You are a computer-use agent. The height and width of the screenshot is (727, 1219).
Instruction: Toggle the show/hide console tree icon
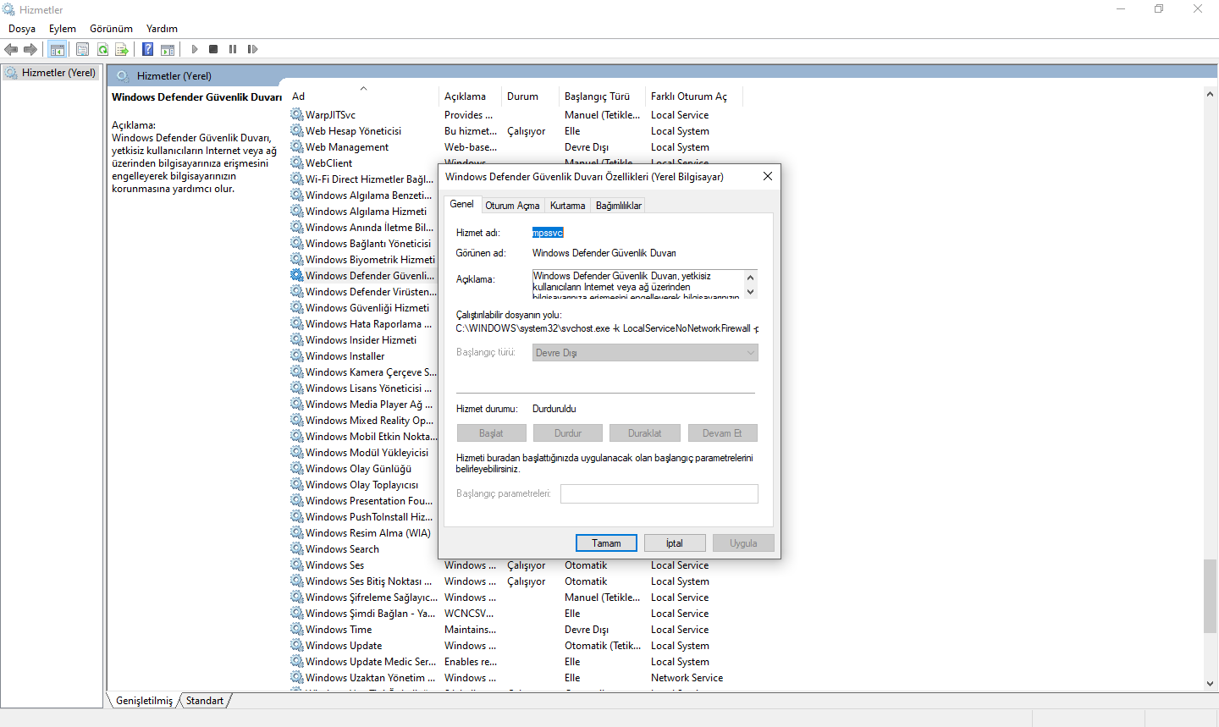click(57, 49)
